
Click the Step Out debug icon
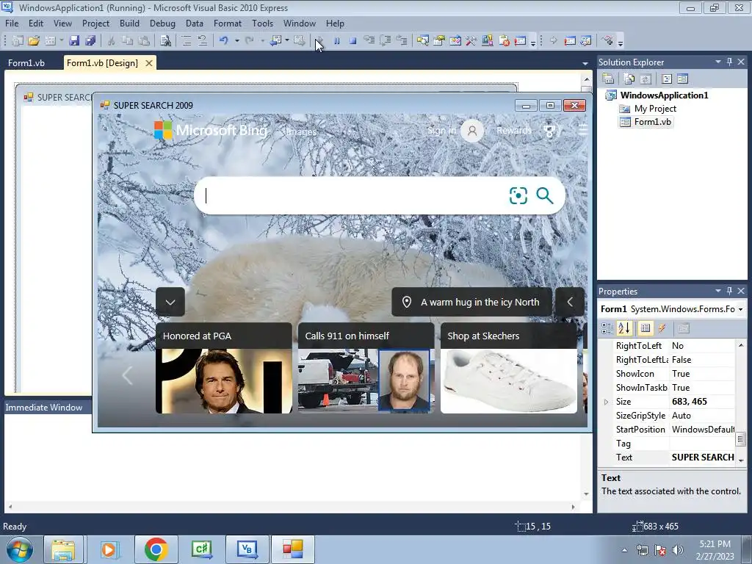pos(402,41)
